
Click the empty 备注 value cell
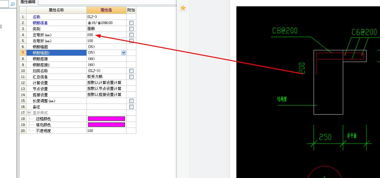106,107
